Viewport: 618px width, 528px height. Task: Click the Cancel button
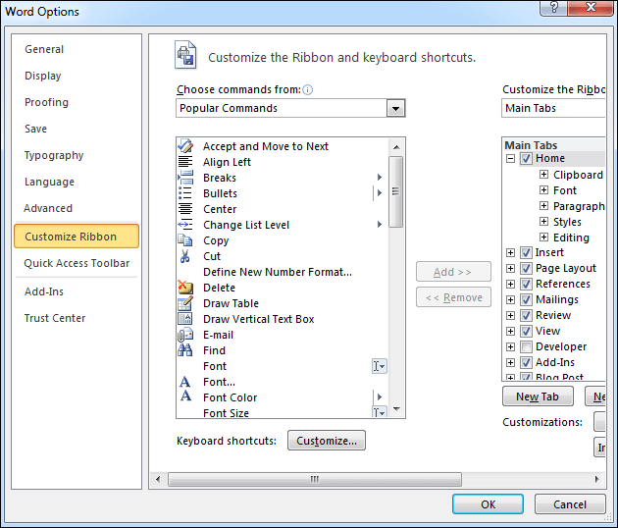pyautogui.click(x=570, y=503)
